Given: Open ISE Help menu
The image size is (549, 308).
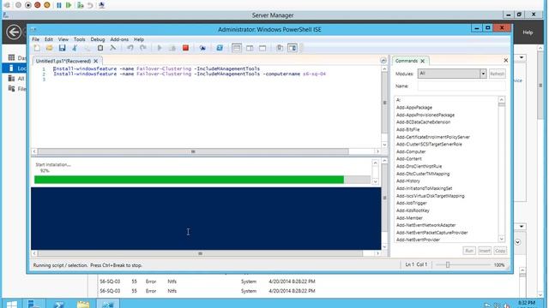Looking at the screenshot, I should pos(139,39).
